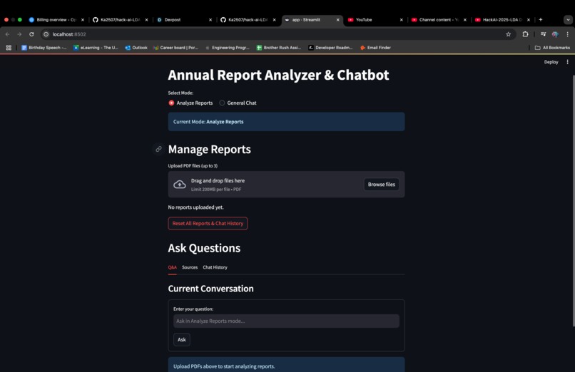Open the Outlook bookmark
This screenshot has height=372, width=575.
(136, 48)
